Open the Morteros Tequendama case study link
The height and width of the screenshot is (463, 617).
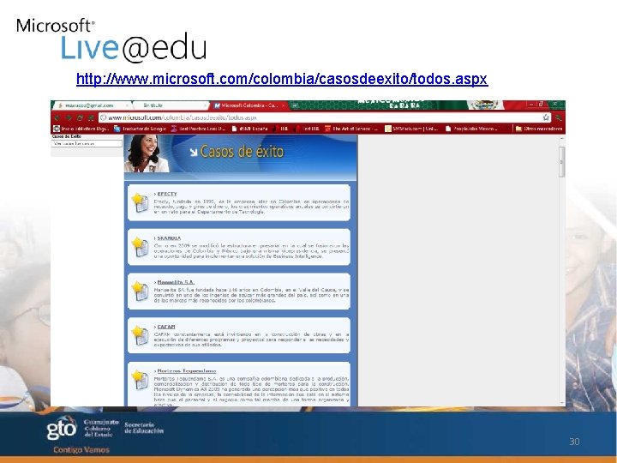[187, 371]
